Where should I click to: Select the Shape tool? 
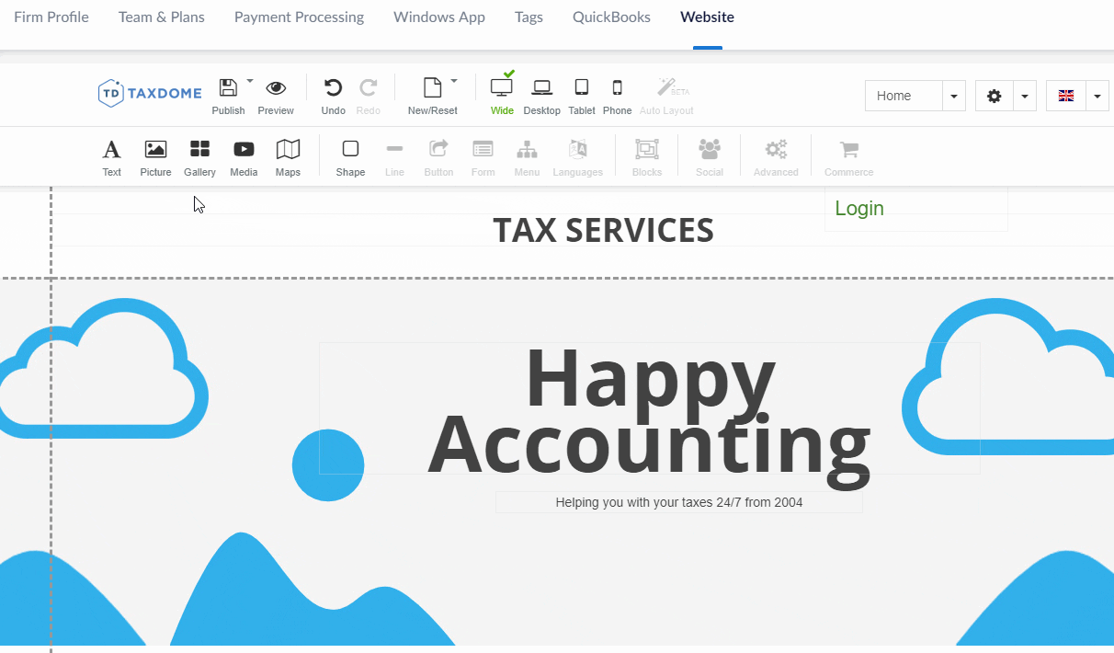click(350, 150)
